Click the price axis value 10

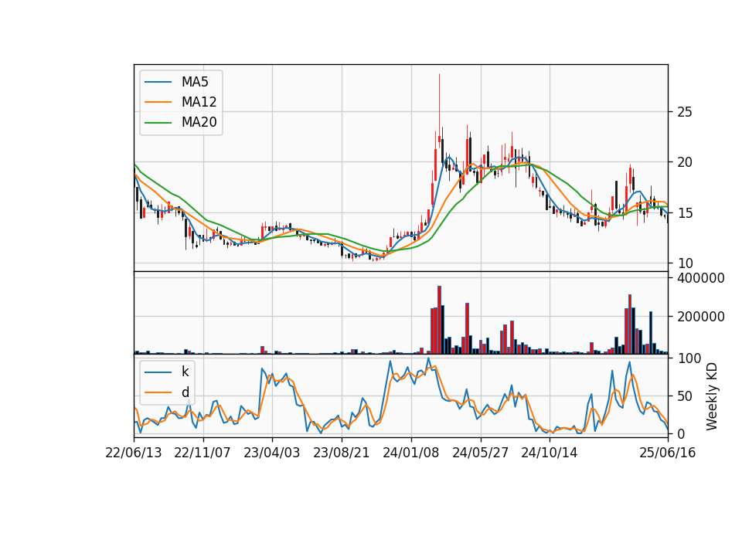pyautogui.click(x=684, y=263)
